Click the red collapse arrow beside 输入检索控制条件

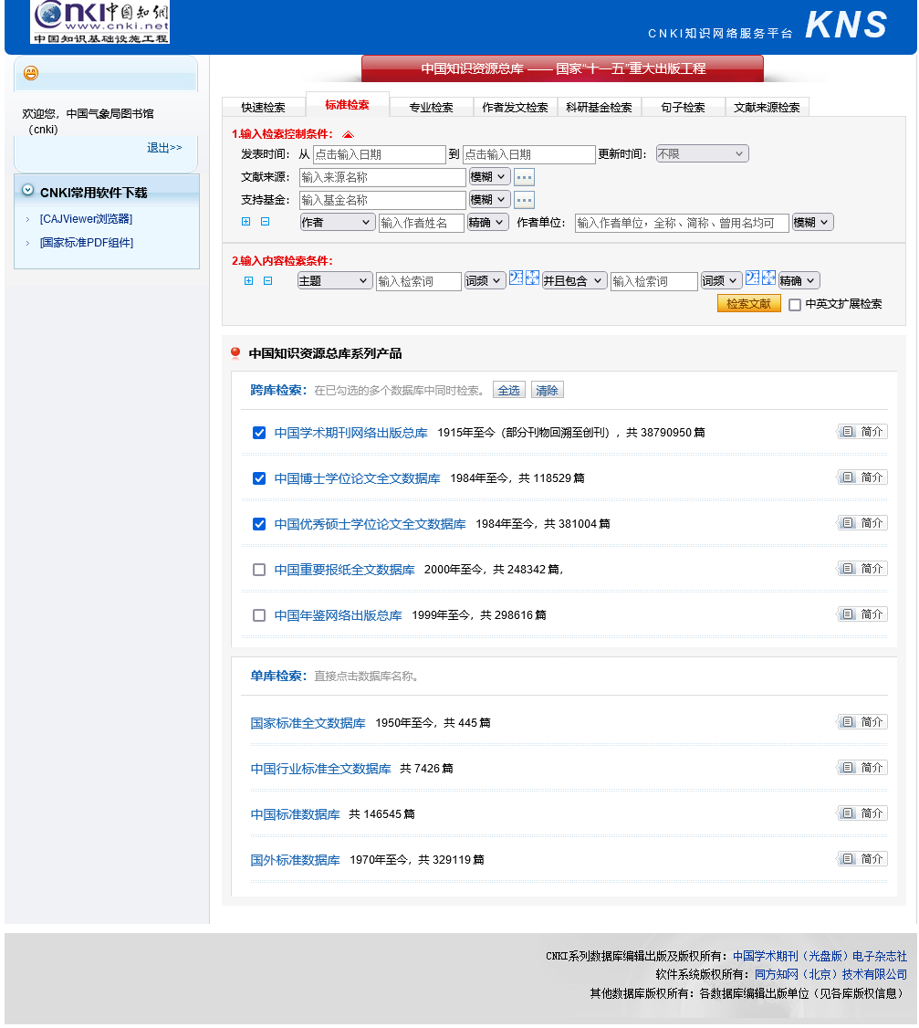[x=347, y=132]
